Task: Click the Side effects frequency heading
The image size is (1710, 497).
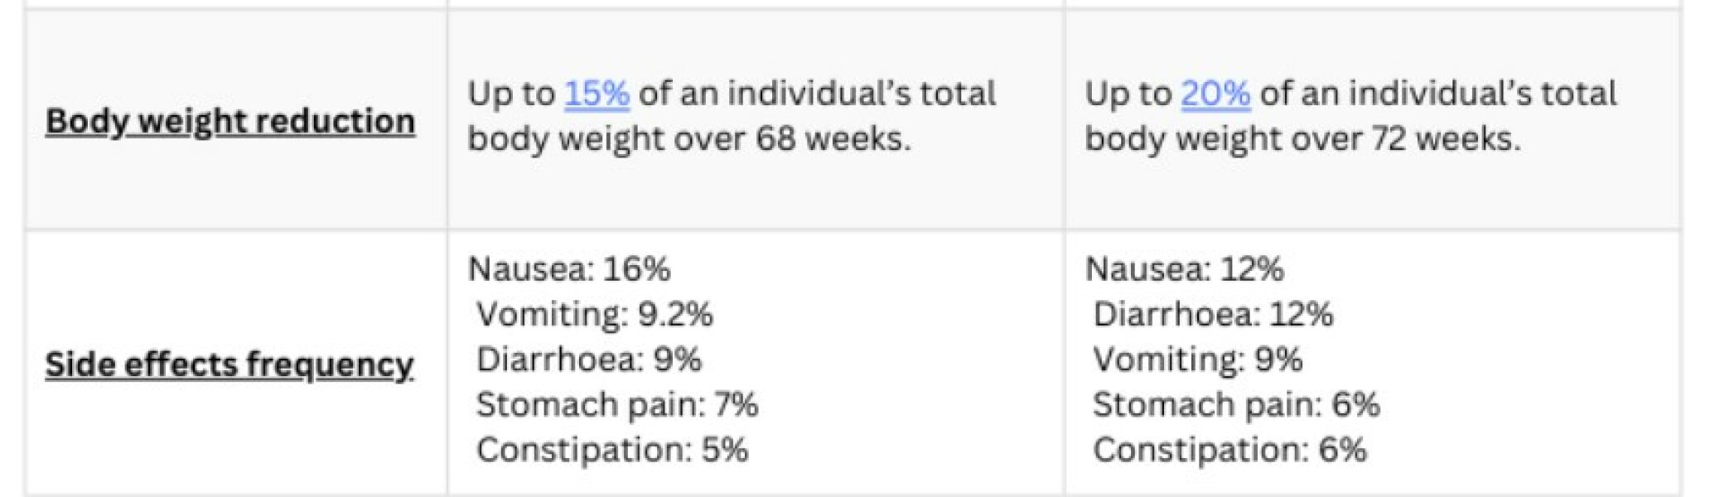Action: click(x=229, y=364)
